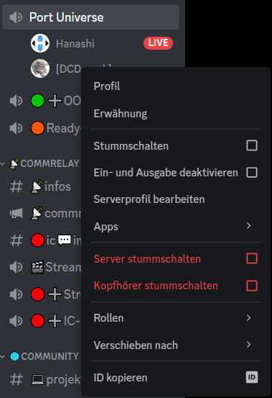
Task: Tick the Kopfhörer stummschalten checkbox
Action: (x=252, y=286)
